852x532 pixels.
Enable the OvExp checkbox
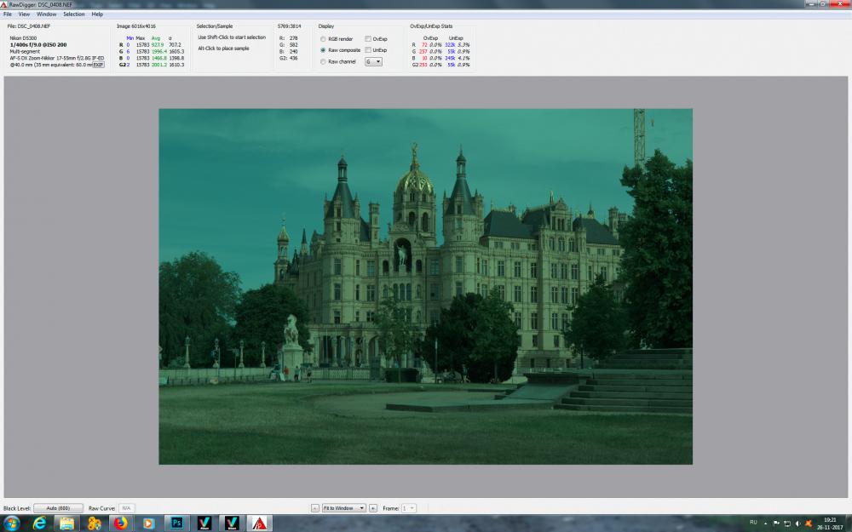coord(368,39)
